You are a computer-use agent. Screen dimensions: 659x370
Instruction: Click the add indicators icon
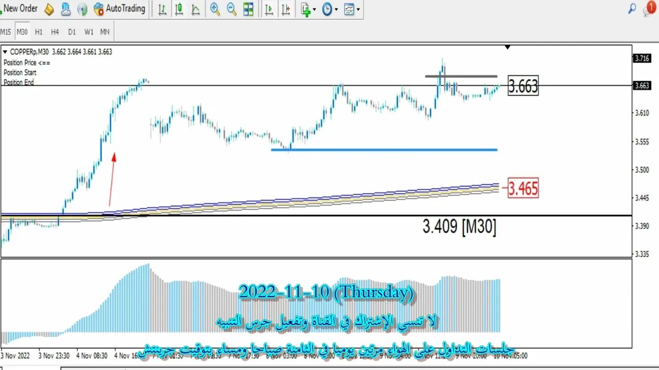pos(306,9)
